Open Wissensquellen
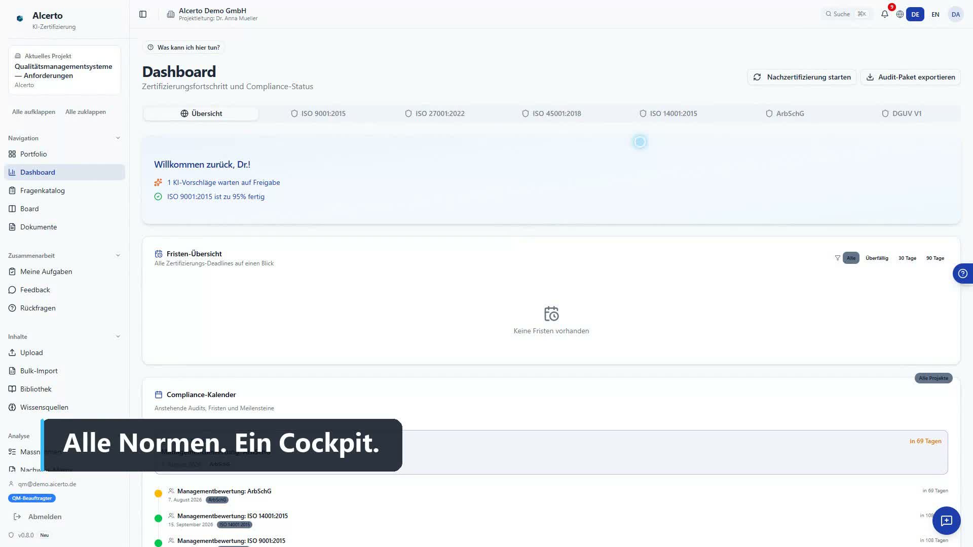Image resolution: width=973 pixels, height=547 pixels. tap(64, 407)
